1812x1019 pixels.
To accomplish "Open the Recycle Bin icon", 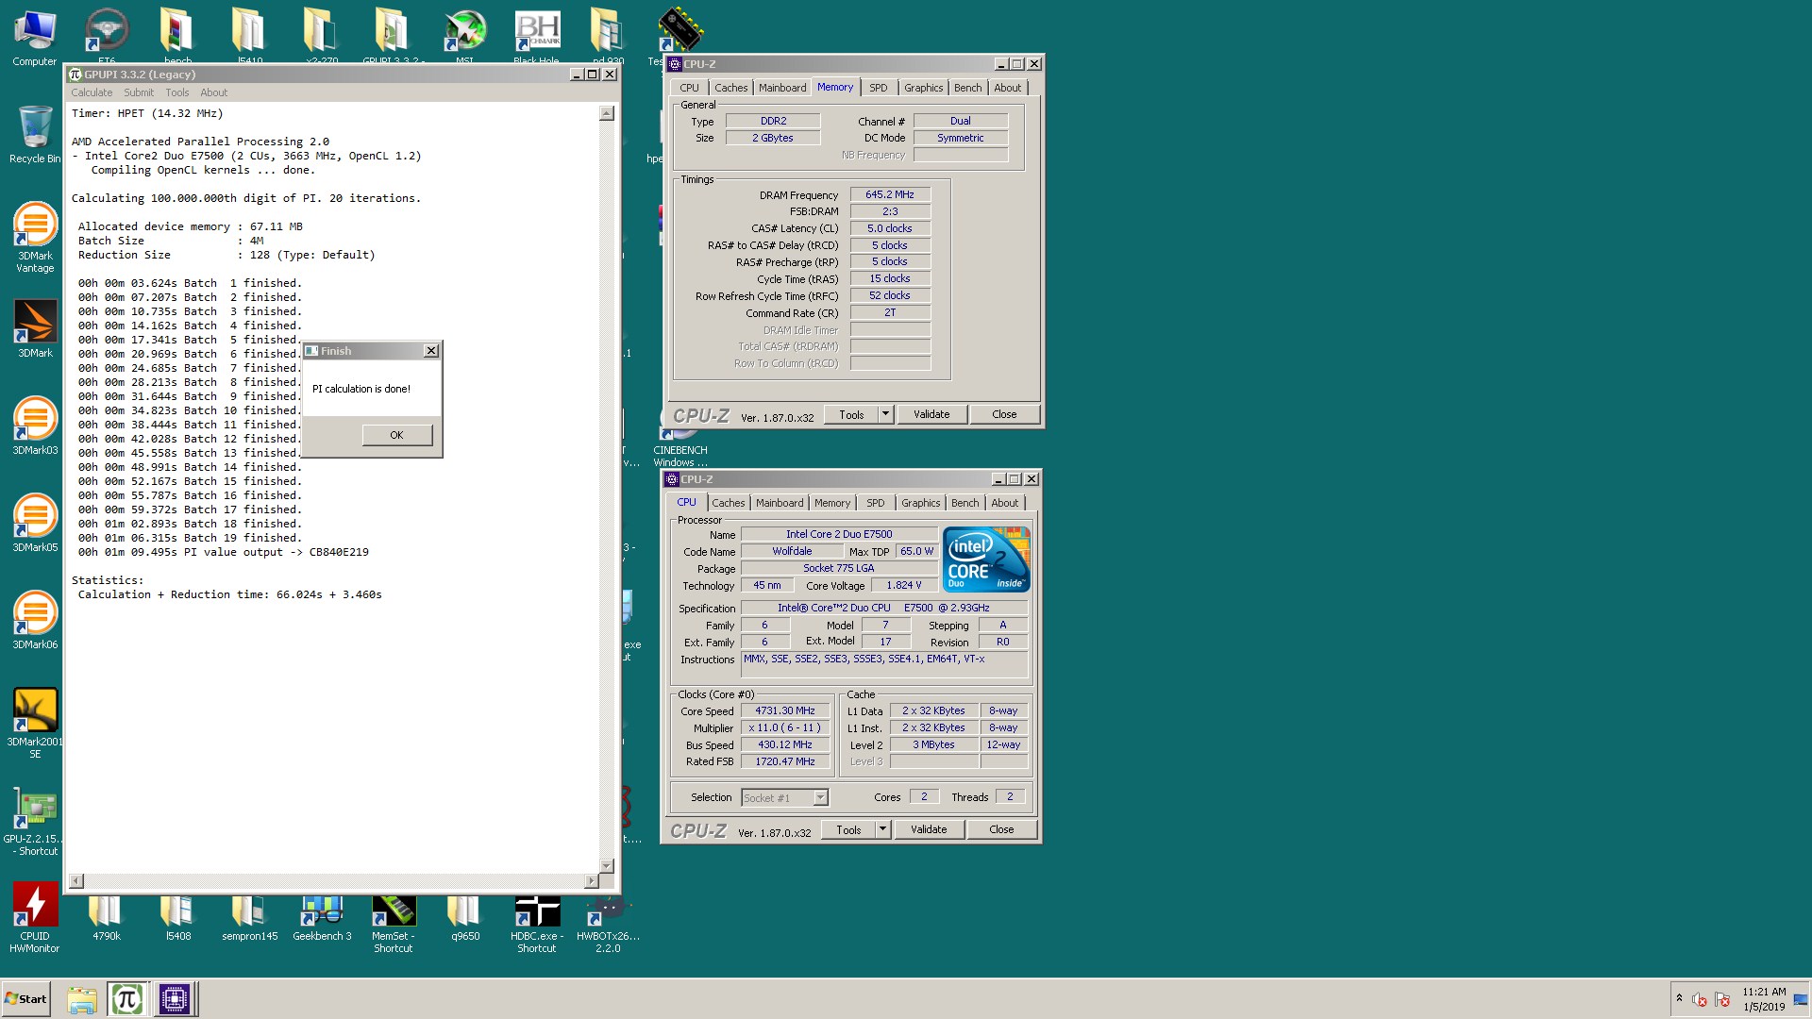I will pos(35,135).
